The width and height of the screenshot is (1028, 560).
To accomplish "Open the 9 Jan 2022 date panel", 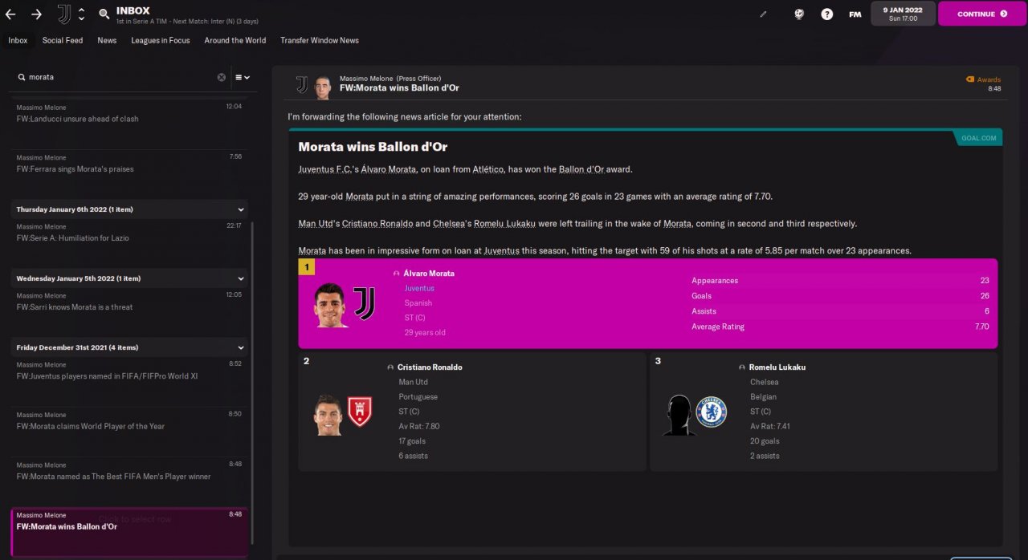I will pyautogui.click(x=903, y=14).
